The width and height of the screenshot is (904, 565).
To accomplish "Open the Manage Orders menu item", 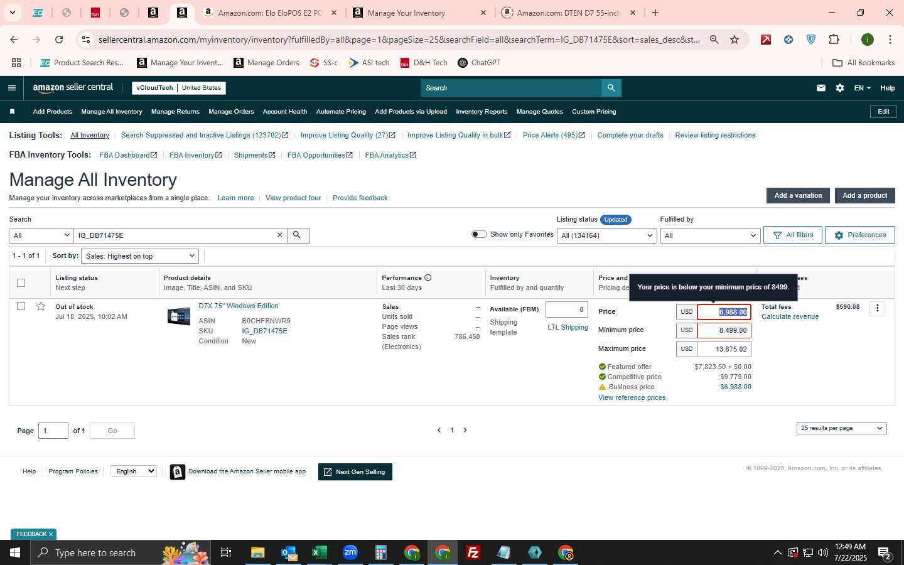I will pyautogui.click(x=231, y=112).
